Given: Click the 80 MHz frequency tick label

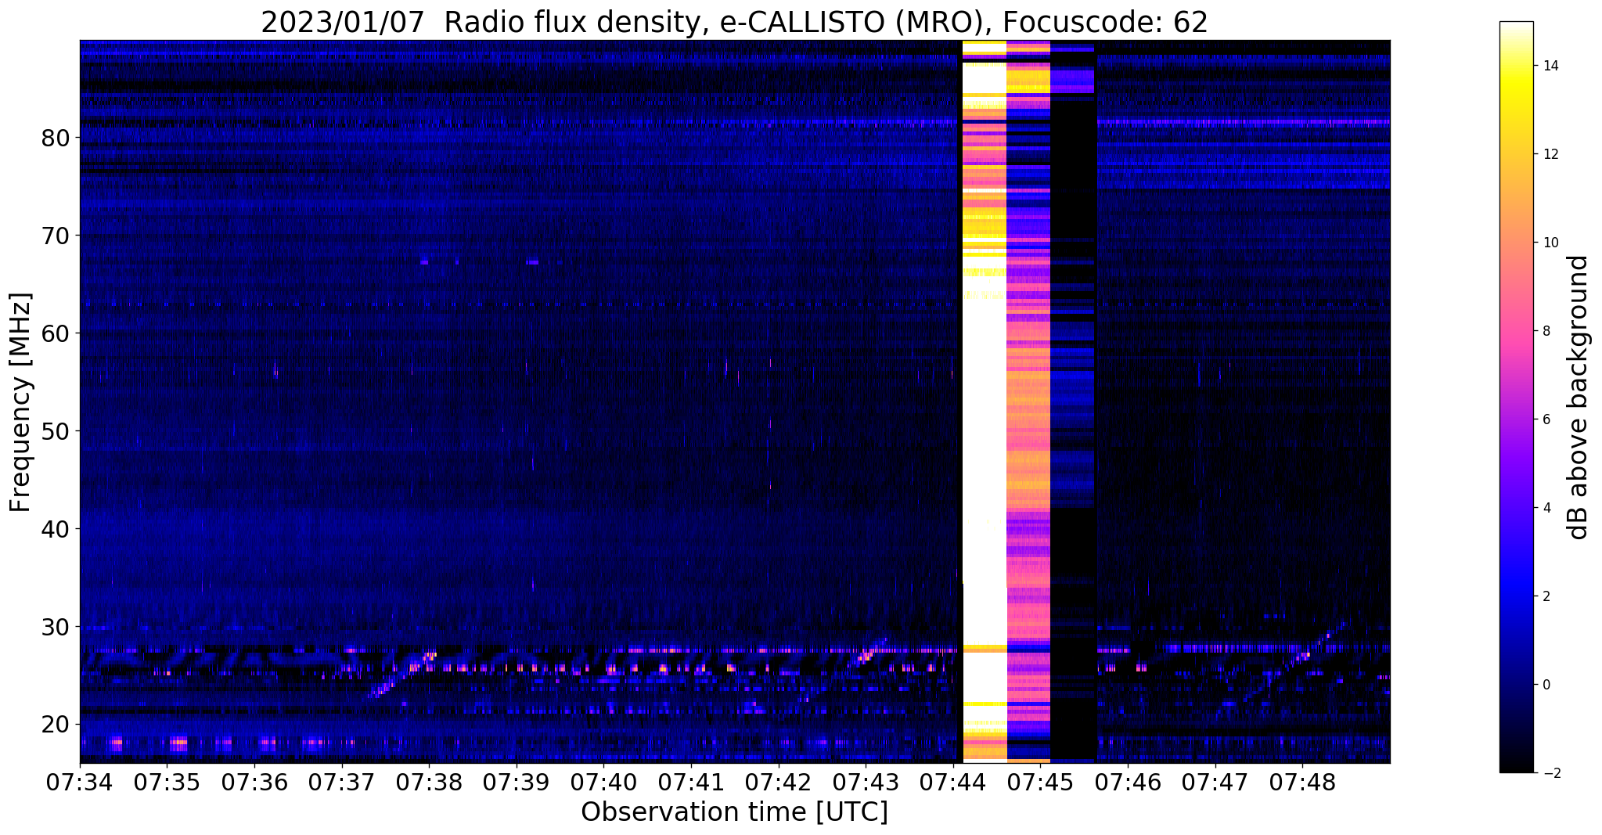Looking at the screenshot, I should pos(54,137).
